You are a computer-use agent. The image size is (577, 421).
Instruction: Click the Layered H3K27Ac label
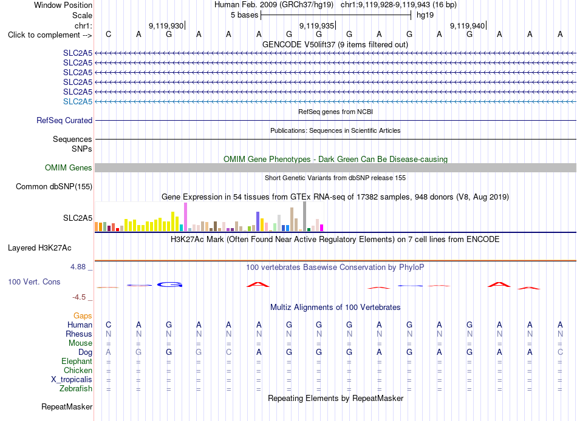coord(39,248)
